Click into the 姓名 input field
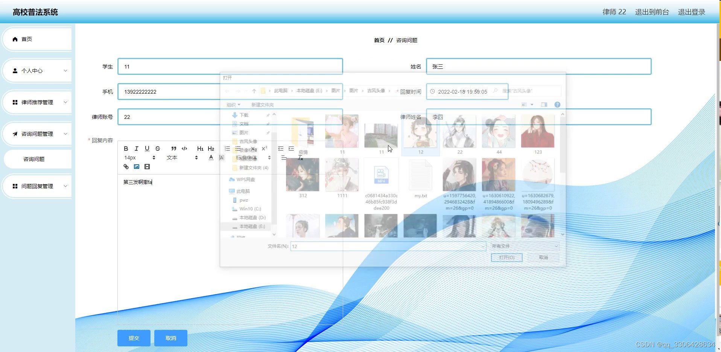The width and height of the screenshot is (721, 352). 538,67
